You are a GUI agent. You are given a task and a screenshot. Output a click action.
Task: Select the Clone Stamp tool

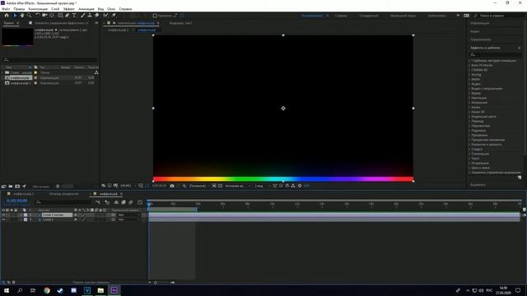click(x=90, y=16)
